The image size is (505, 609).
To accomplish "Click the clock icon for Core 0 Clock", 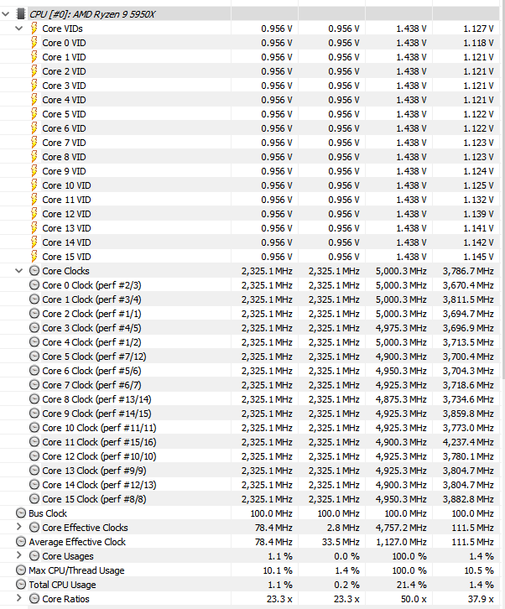I will coord(34,285).
